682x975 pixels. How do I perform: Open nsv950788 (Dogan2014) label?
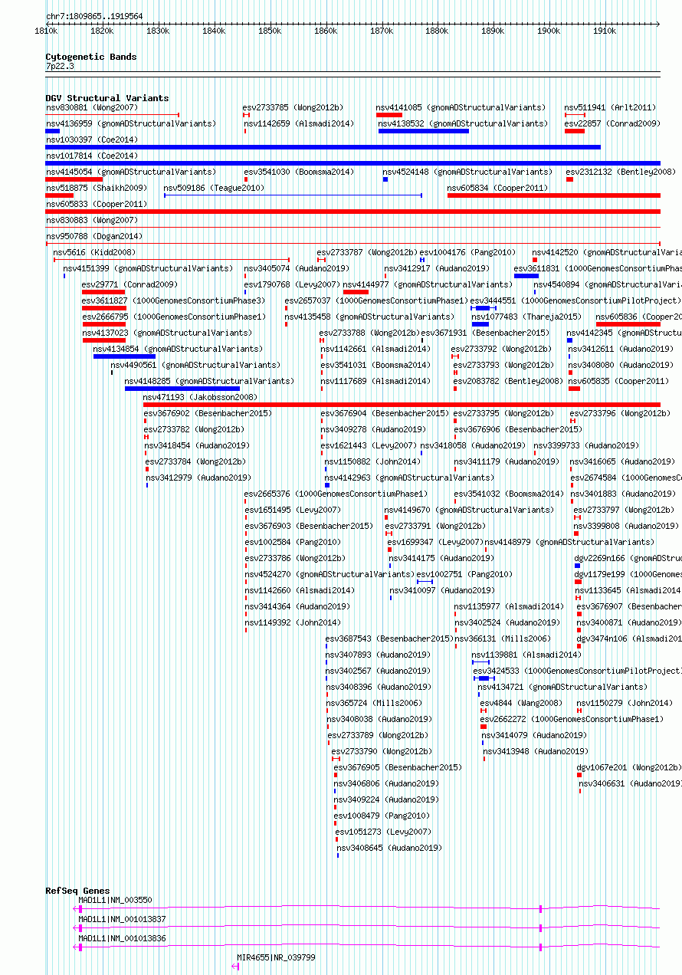coord(93,236)
